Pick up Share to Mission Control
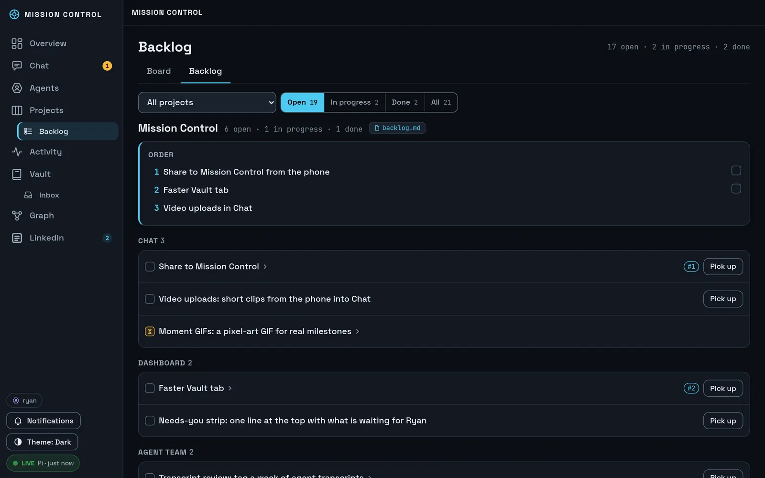 (723, 267)
